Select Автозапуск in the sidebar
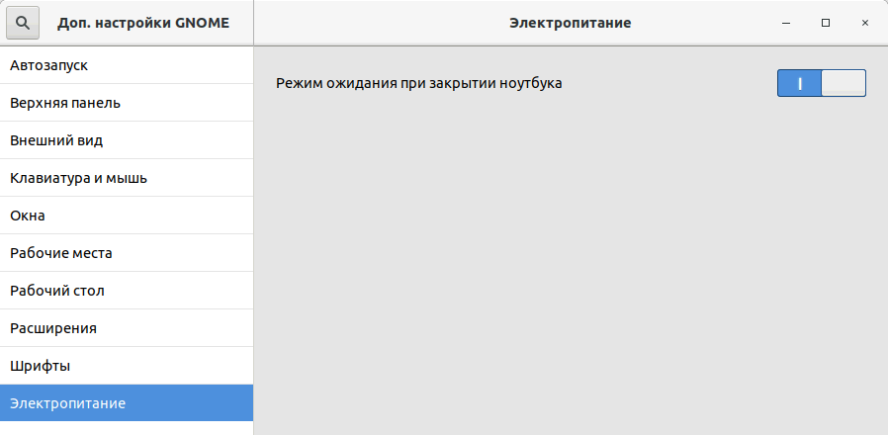The width and height of the screenshot is (888, 435). tap(127, 65)
